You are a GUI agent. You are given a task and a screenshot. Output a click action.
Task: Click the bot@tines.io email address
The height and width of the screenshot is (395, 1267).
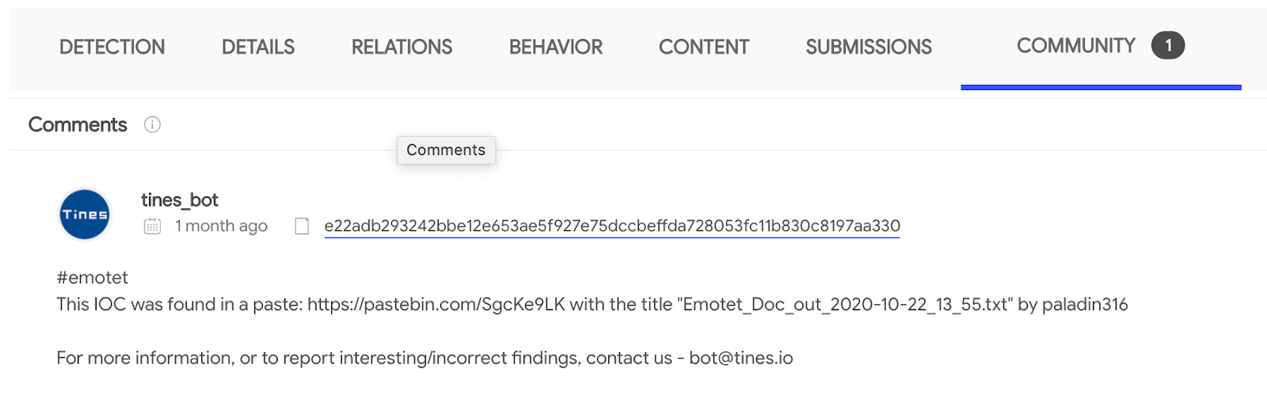click(x=740, y=358)
